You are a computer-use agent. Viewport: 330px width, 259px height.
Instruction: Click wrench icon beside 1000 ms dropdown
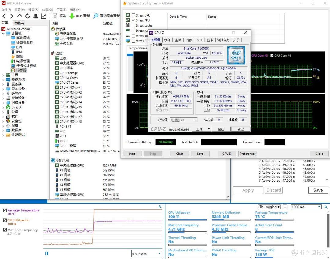[326, 207]
